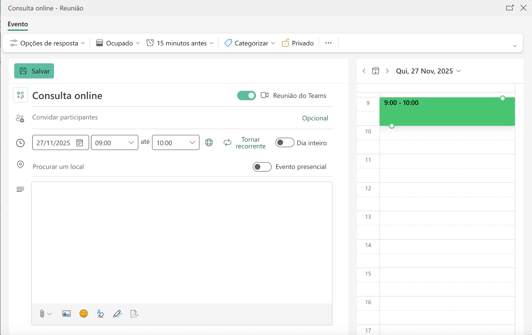Open the overflow menu with three dots
The width and height of the screenshot is (532, 335).
(328, 43)
